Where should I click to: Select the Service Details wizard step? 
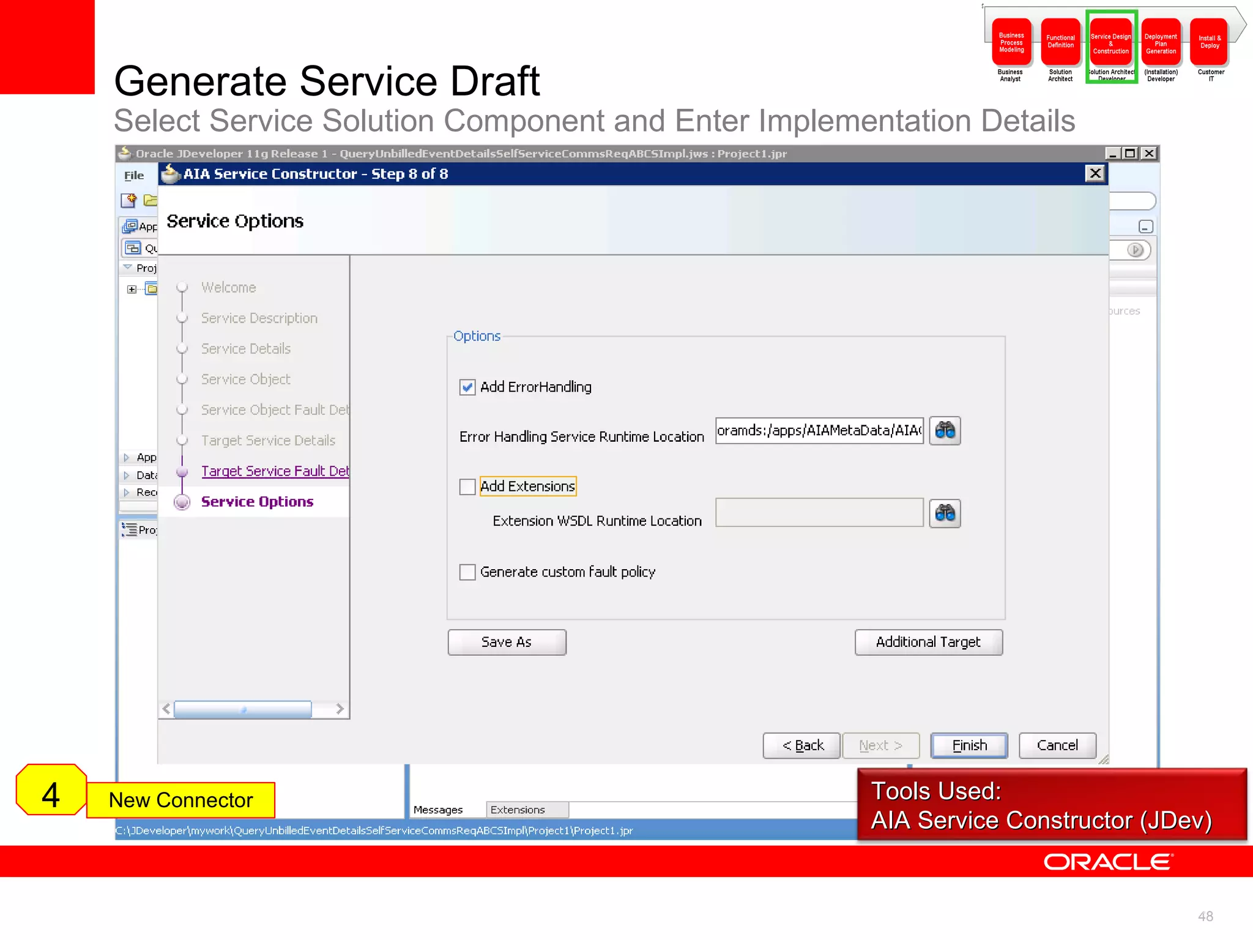pyautogui.click(x=246, y=349)
